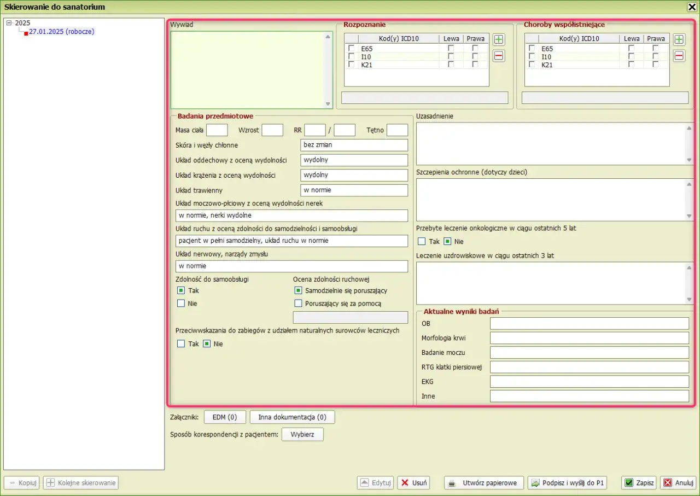Click the first RR pressure field

[315, 130]
